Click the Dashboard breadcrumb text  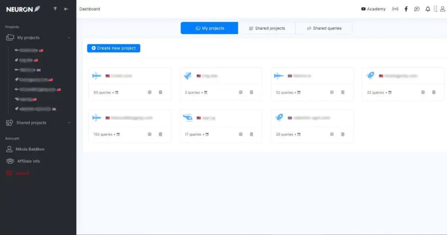tap(89, 9)
